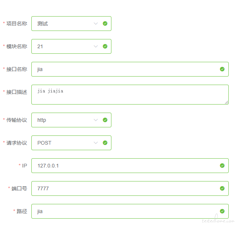
Task: Click green checkmark in 项目名称 field
Action: click(x=105, y=24)
